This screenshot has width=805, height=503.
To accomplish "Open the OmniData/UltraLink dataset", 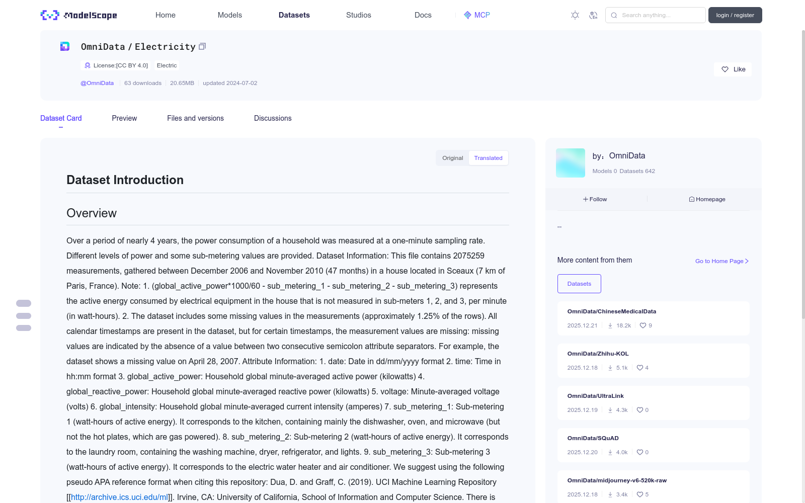I will point(596,396).
